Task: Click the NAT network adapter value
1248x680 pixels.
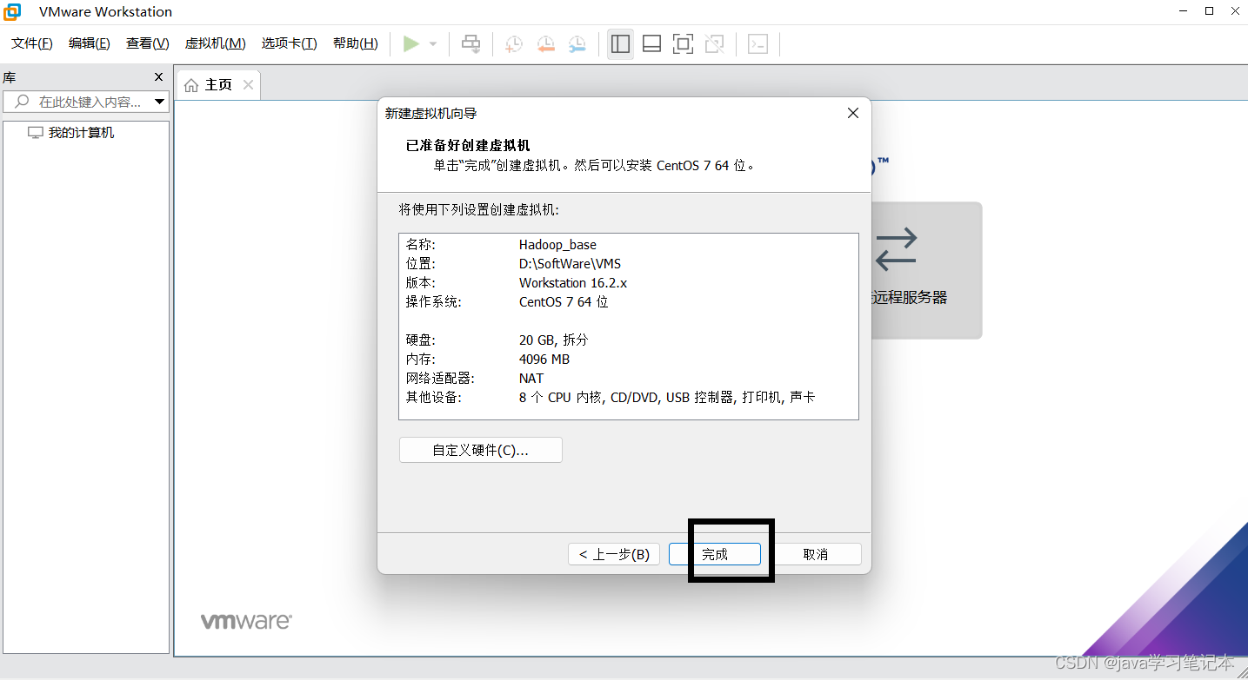Action: point(531,378)
